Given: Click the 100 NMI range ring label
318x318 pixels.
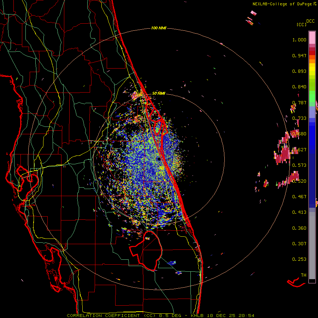Looking at the screenshot, I should [159, 28].
